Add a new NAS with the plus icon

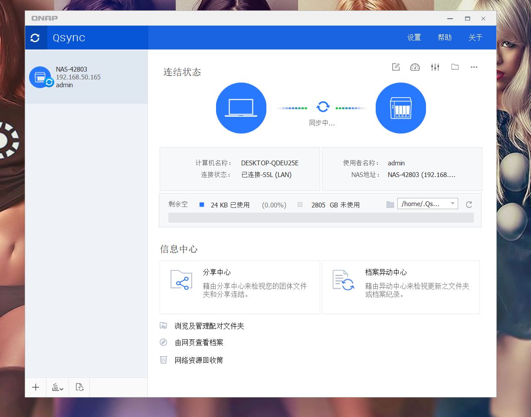[35, 387]
